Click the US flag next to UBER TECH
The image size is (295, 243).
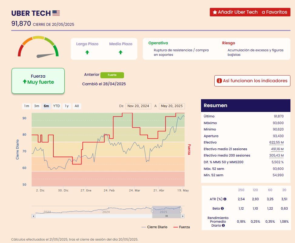(56, 13)
